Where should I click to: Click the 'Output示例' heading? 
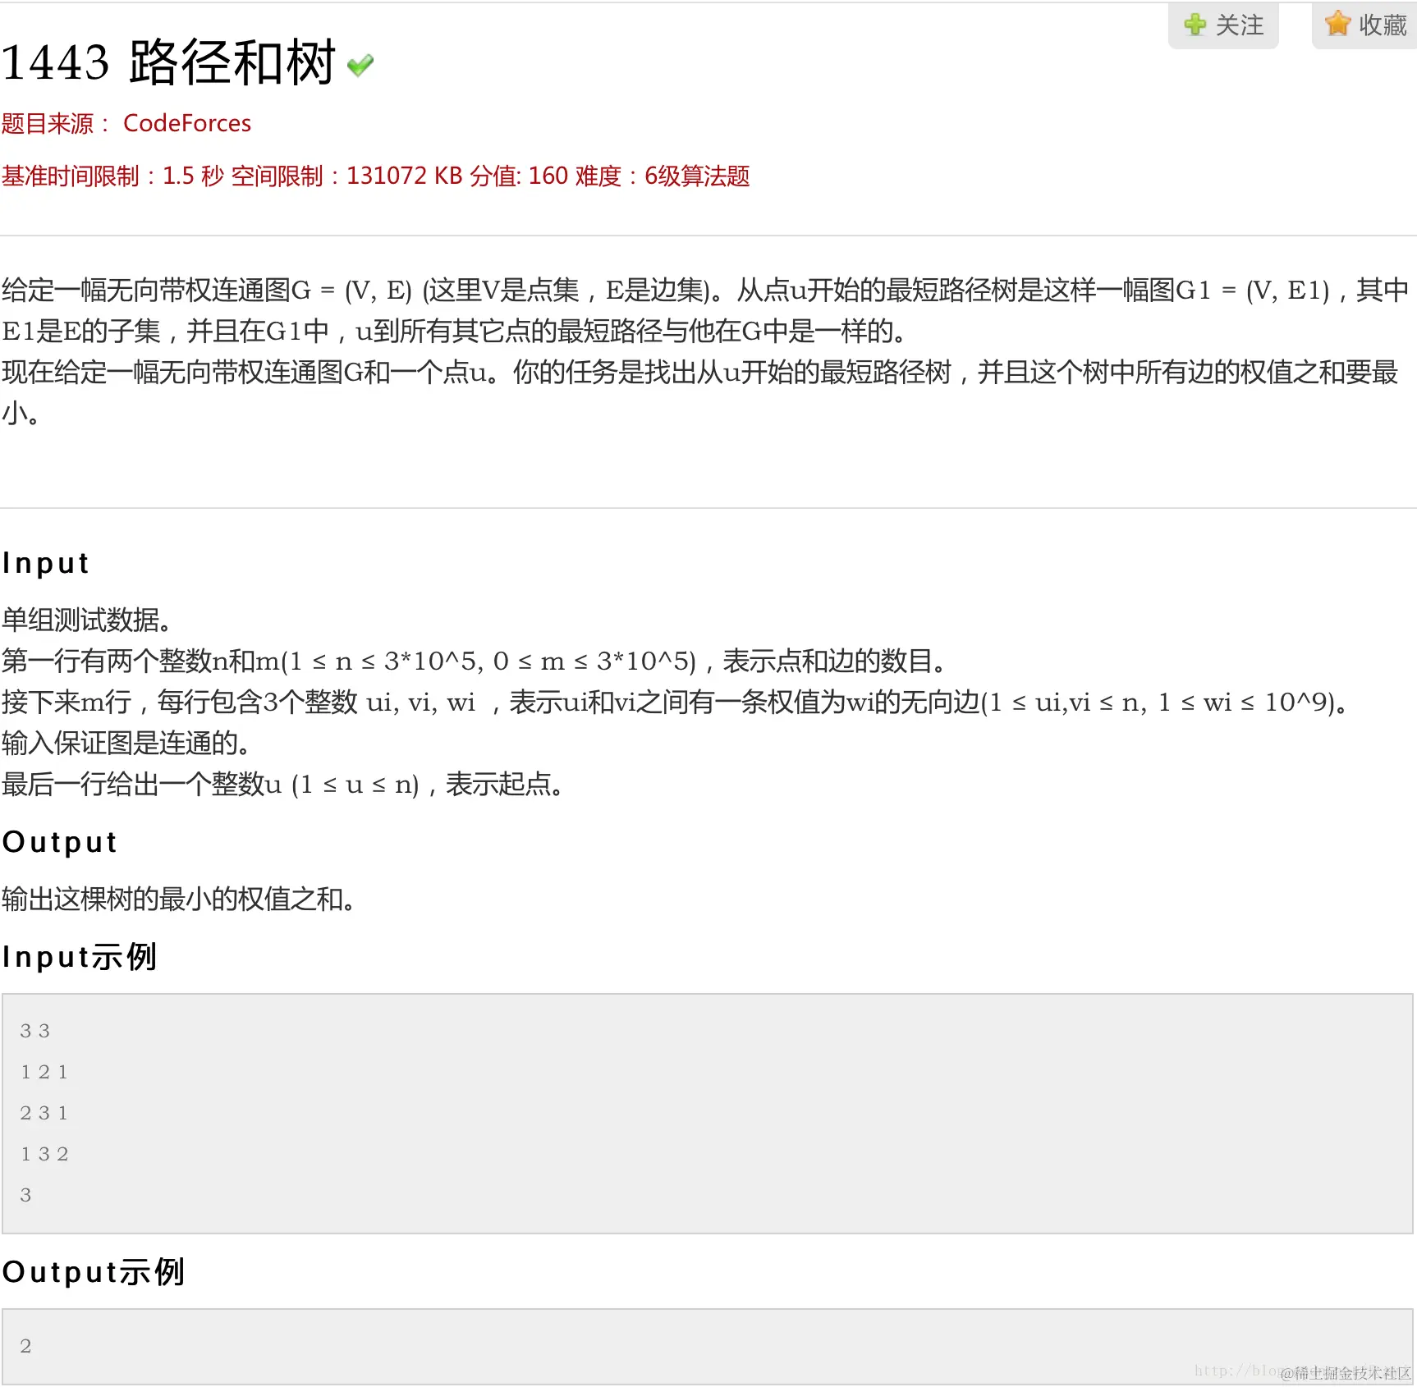(x=94, y=1272)
